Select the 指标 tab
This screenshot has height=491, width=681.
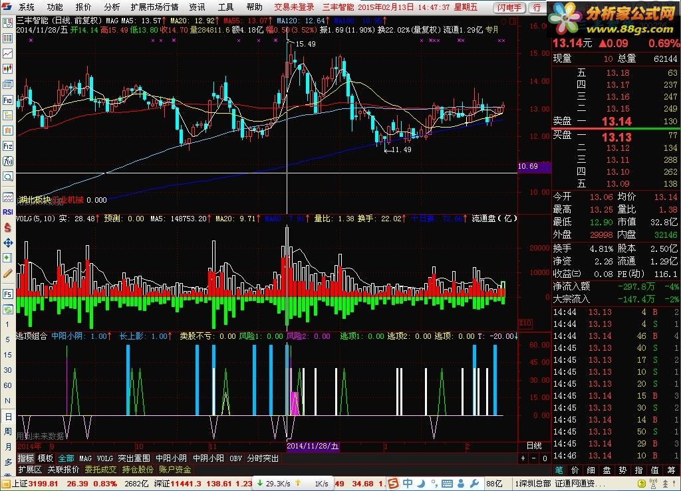26,458
